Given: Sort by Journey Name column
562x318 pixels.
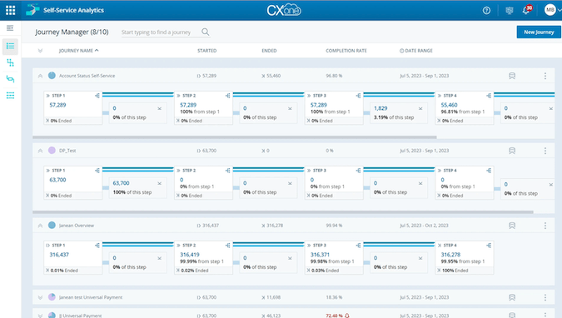Looking at the screenshot, I should point(78,51).
